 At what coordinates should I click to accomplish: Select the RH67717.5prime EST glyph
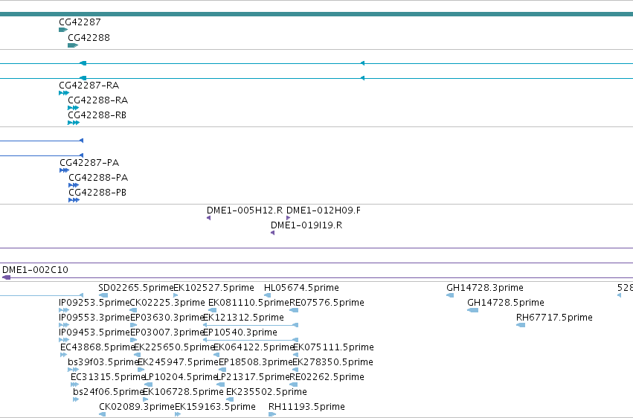(521, 325)
